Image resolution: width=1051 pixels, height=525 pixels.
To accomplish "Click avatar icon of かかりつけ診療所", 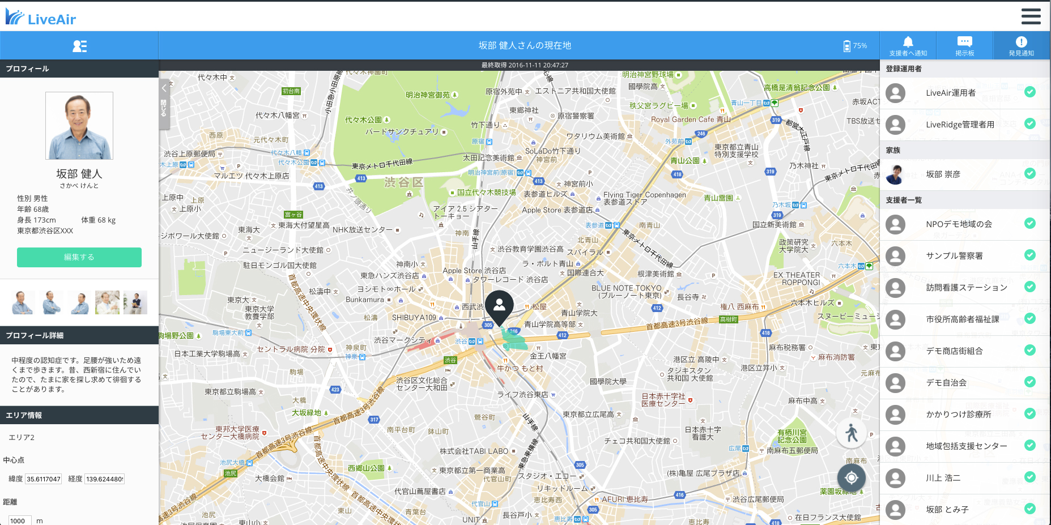I will tap(895, 415).
